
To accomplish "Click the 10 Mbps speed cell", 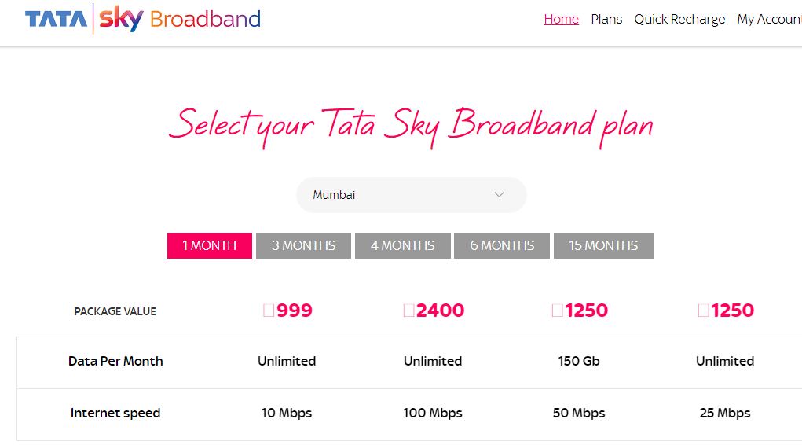I will 287,413.
